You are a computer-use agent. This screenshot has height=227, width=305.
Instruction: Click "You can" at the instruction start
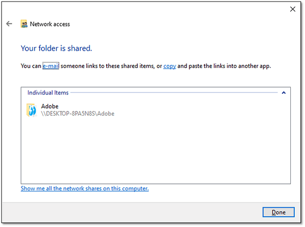[x=30, y=66]
